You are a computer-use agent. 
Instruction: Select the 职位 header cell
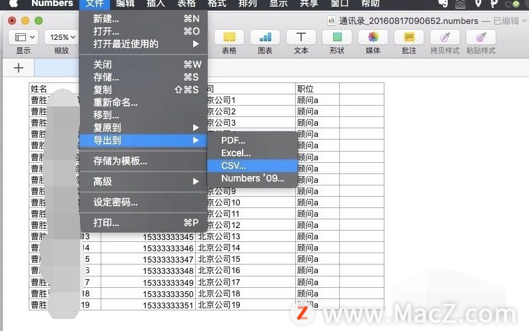(x=318, y=88)
